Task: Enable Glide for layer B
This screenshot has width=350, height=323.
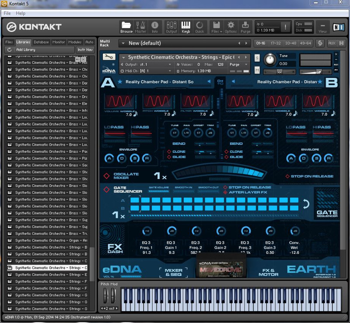Action: [x=227, y=157]
